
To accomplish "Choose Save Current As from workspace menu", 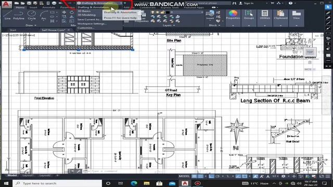I will click(x=88, y=19).
